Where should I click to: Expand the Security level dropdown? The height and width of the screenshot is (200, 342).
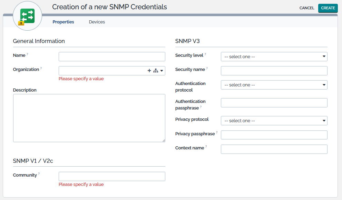[x=274, y=56]
